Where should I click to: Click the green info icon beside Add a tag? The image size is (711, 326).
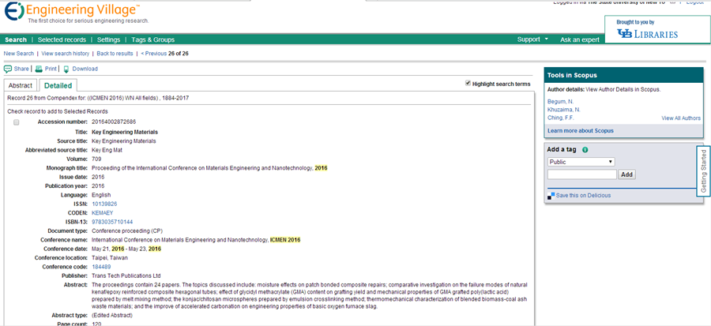(x=585, y=150)
